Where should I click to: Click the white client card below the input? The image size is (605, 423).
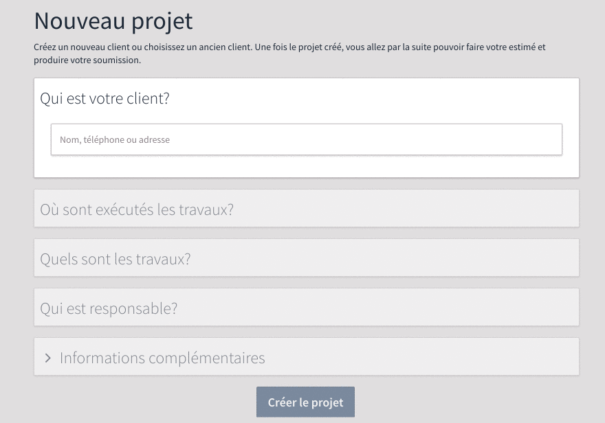click(x=306, y=167)
